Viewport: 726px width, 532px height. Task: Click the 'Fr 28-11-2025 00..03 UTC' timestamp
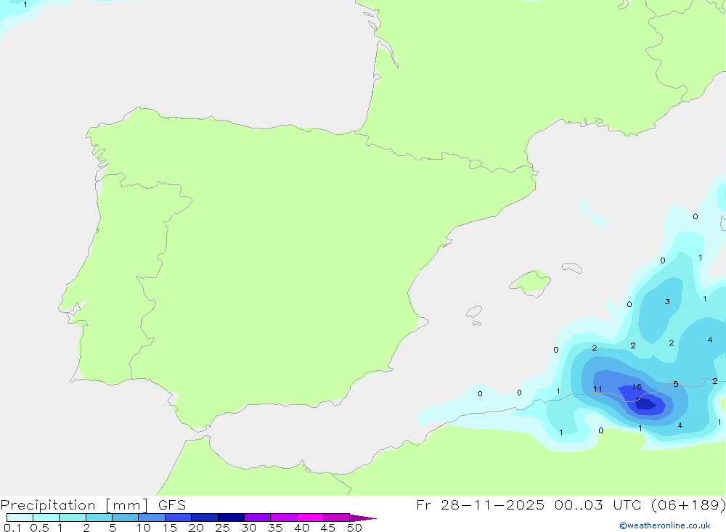(x=531, y=504)
